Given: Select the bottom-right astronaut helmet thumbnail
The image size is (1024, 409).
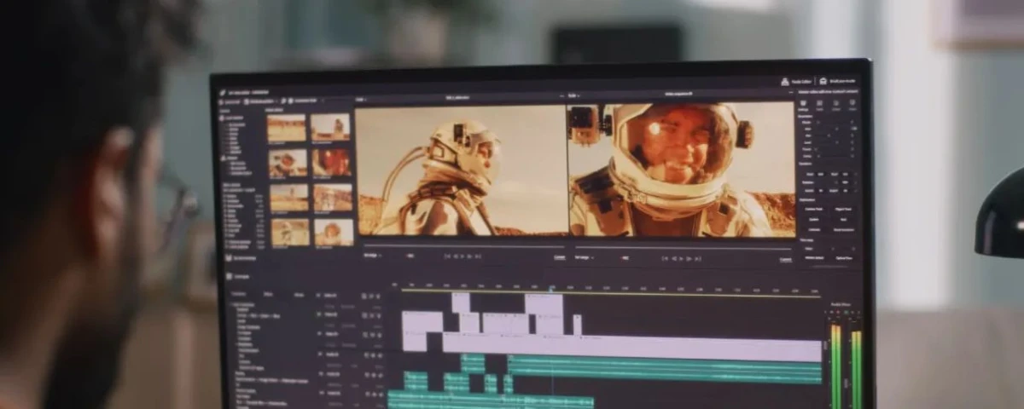Looking at the screenshot, I should 334,233.
